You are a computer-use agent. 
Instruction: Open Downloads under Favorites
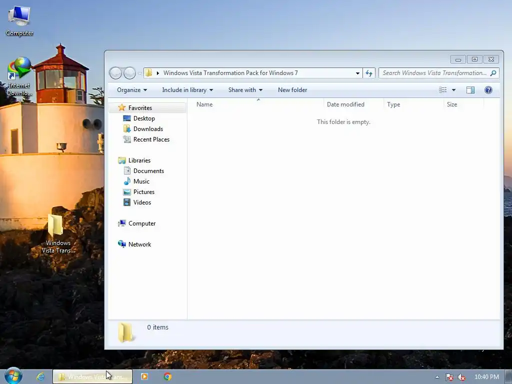(148, 128)
